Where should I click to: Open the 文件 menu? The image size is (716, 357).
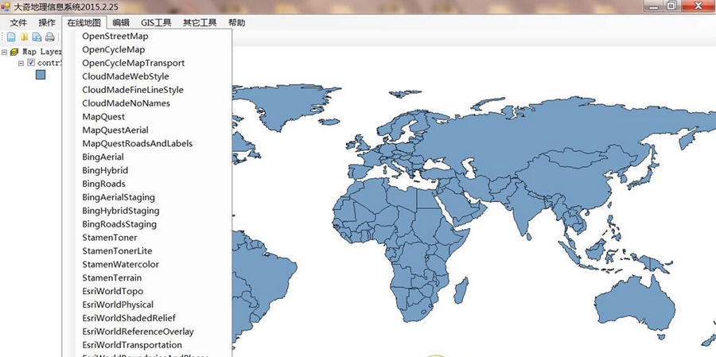coord(19,23)
